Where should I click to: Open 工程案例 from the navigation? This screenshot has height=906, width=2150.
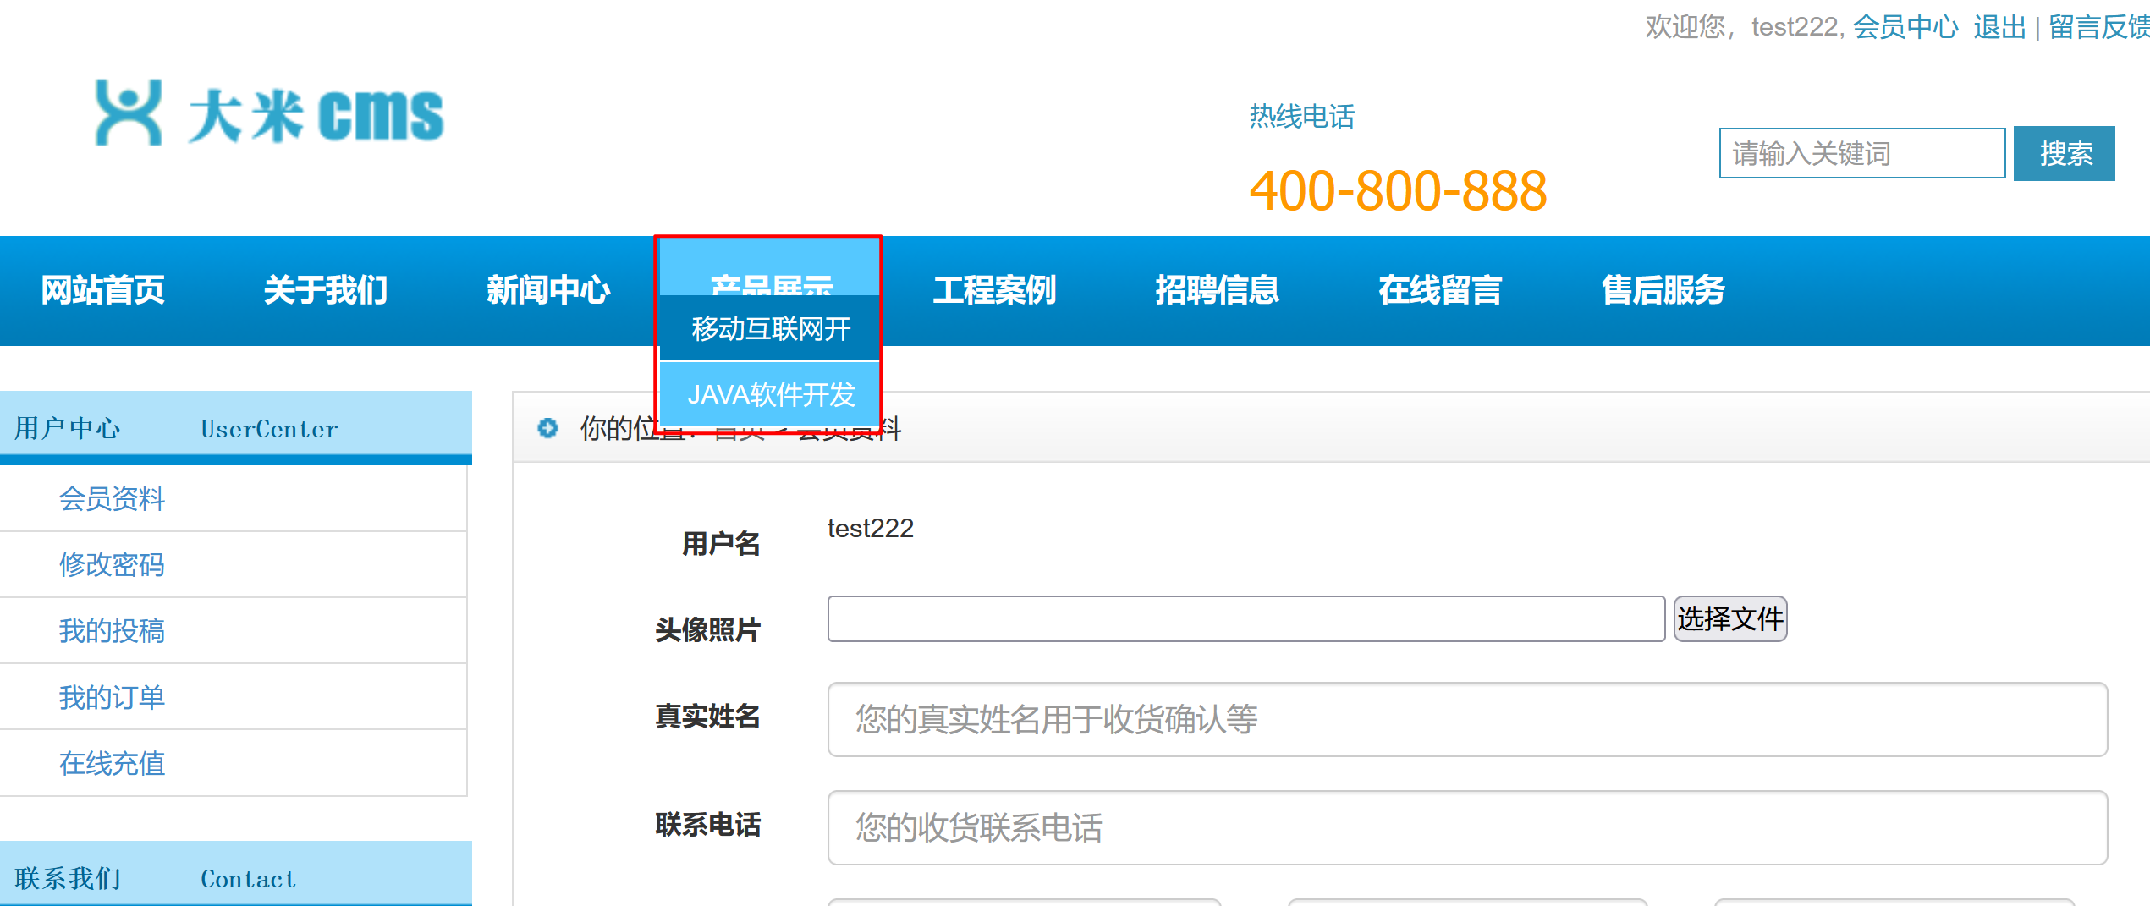994,288
